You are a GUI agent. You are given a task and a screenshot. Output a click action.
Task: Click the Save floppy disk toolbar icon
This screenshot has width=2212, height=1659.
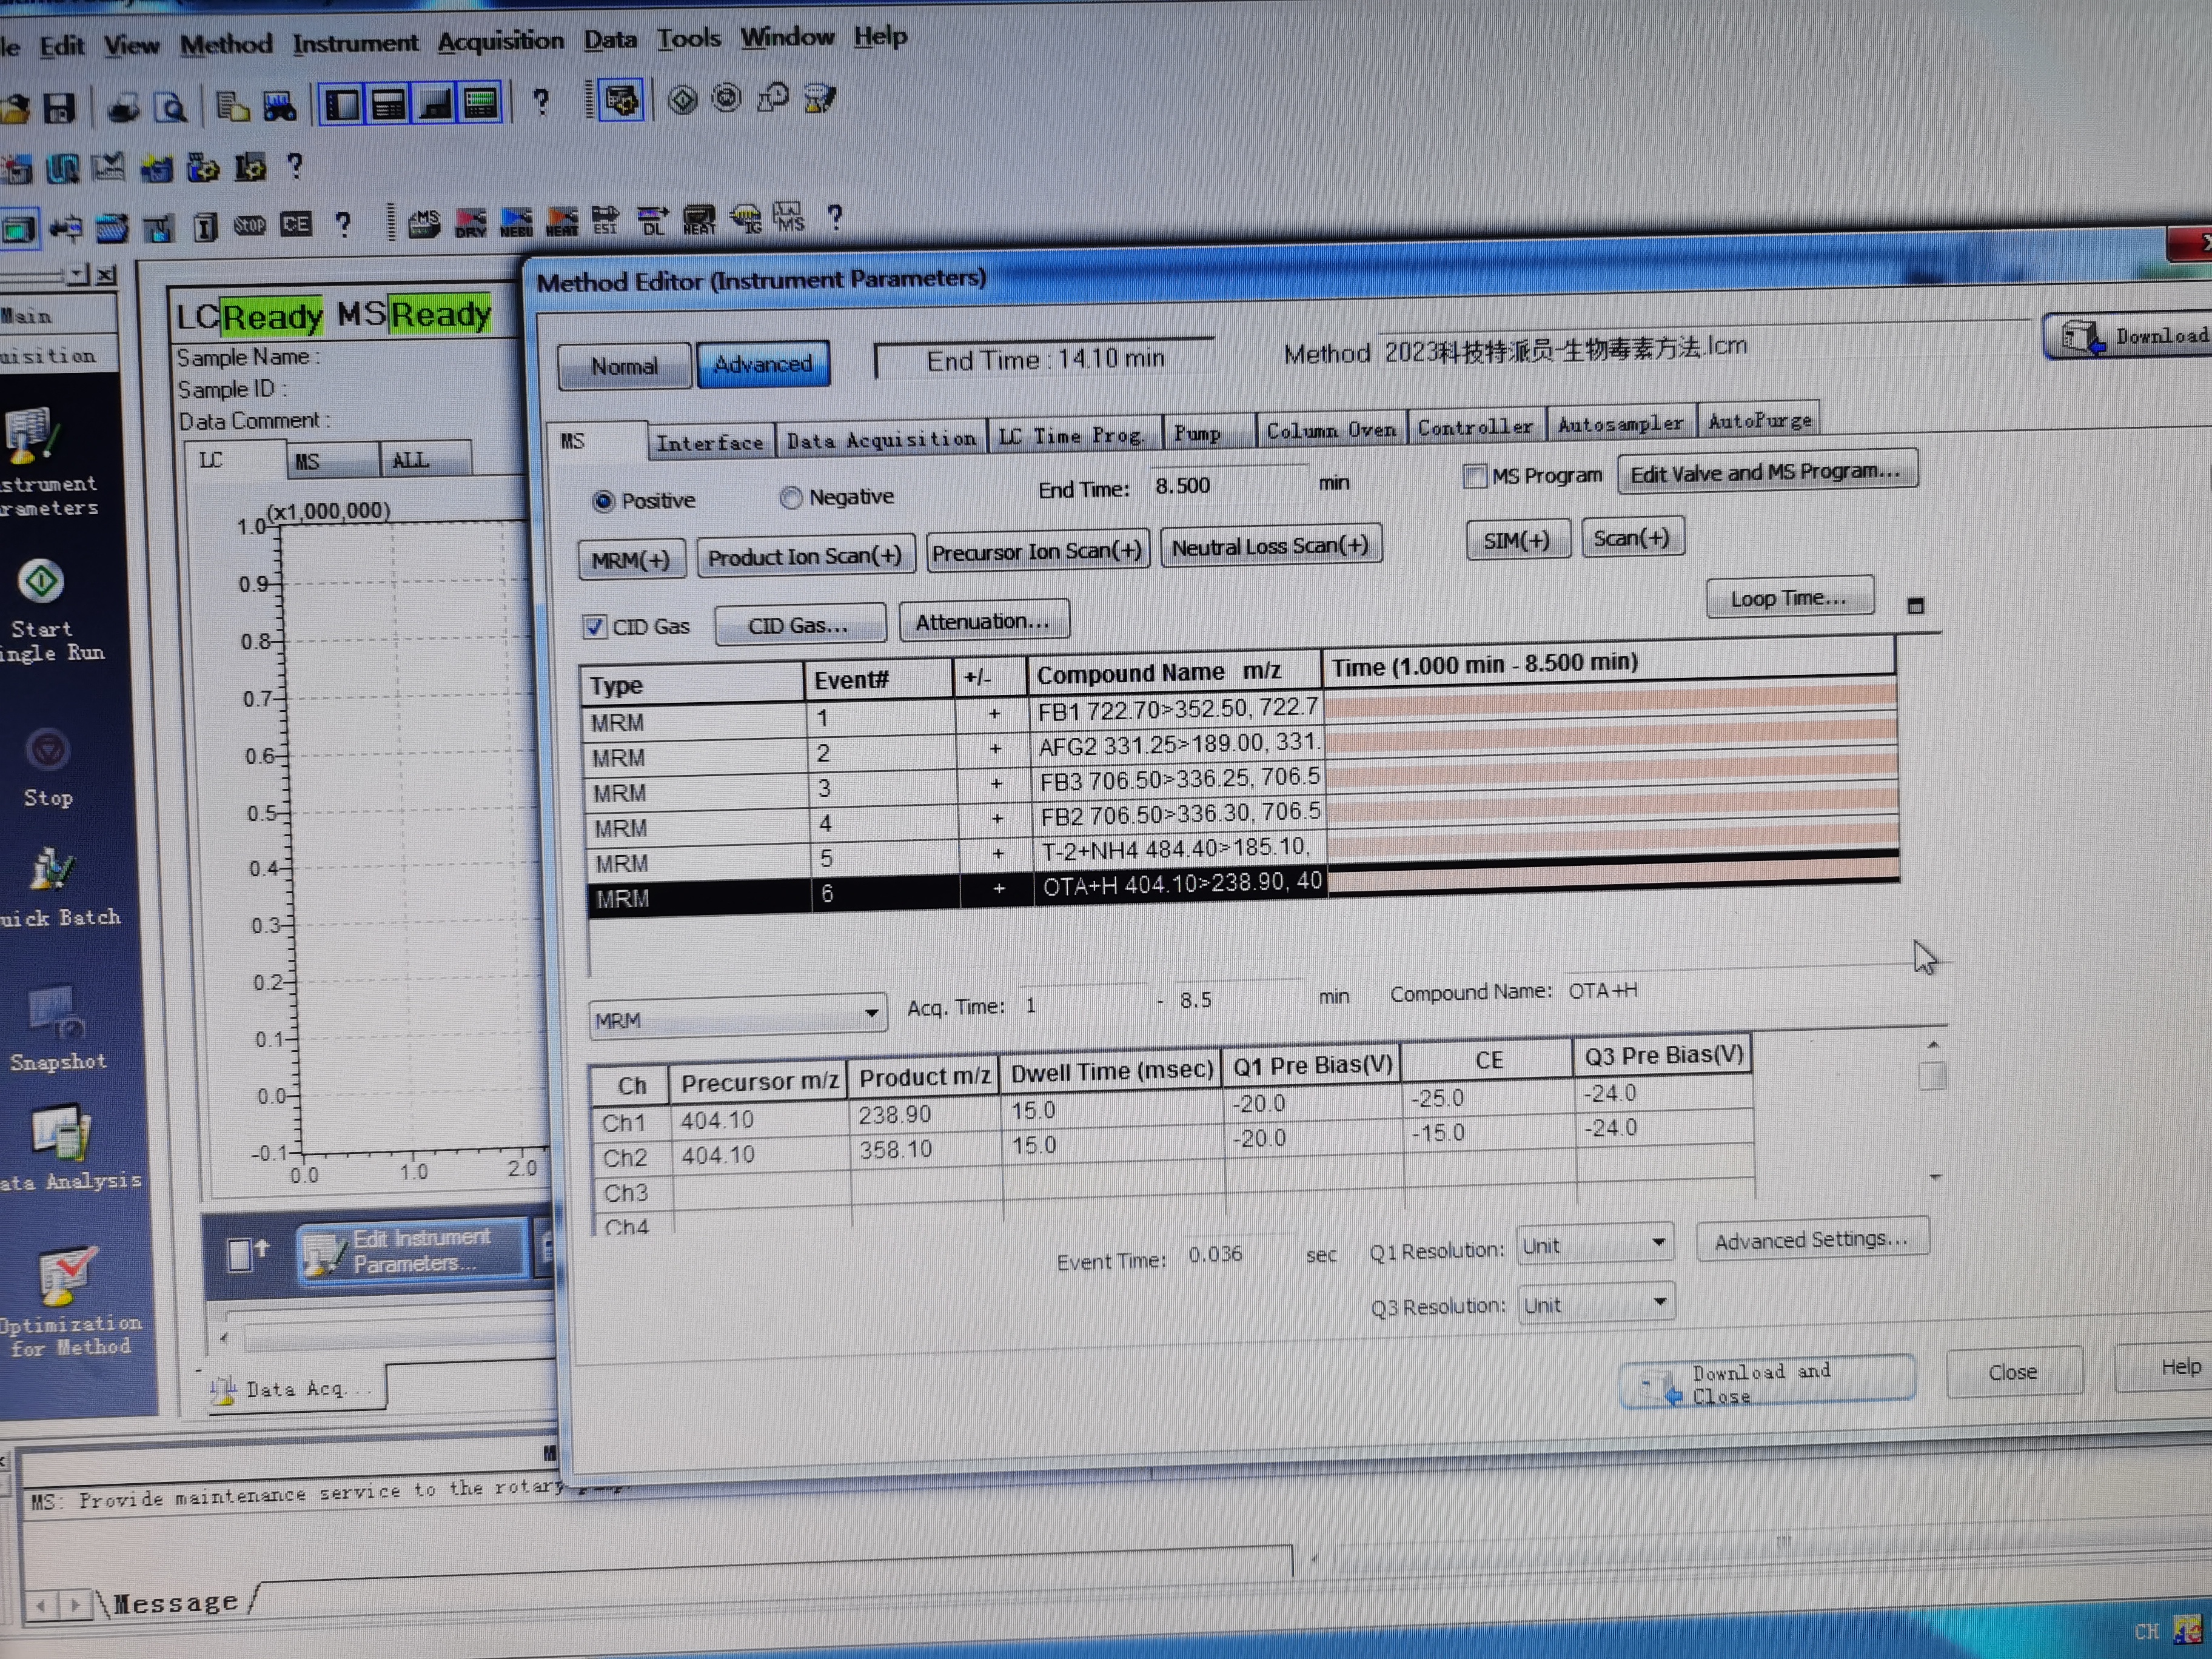pos(59,107)
